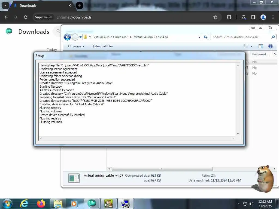Sort by the Password column header

261,54
